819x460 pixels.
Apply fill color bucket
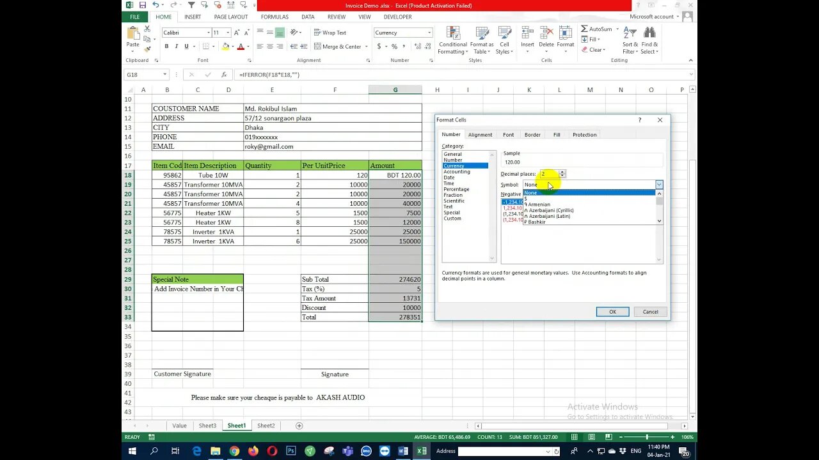225,47
